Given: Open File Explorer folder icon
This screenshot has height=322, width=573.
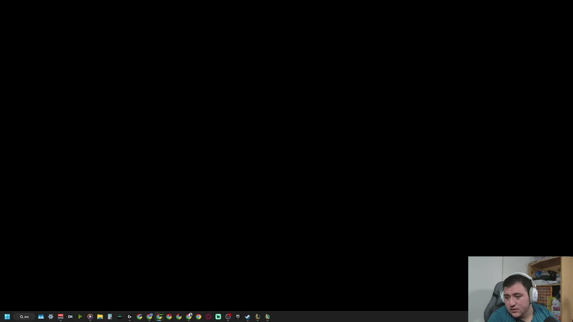Looking at the screenshot, I should coord(100,317).
